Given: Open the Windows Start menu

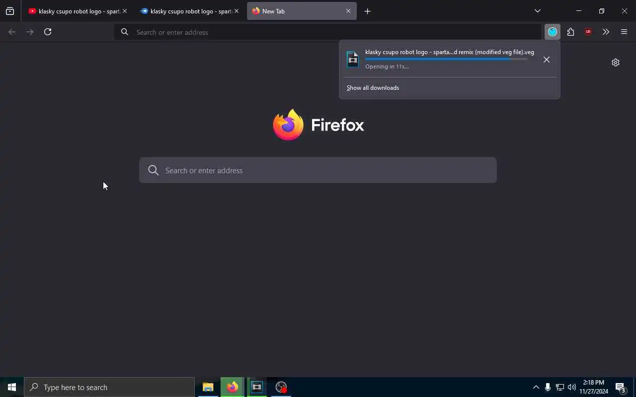Looking at the screenshot, I should point(12,387).
